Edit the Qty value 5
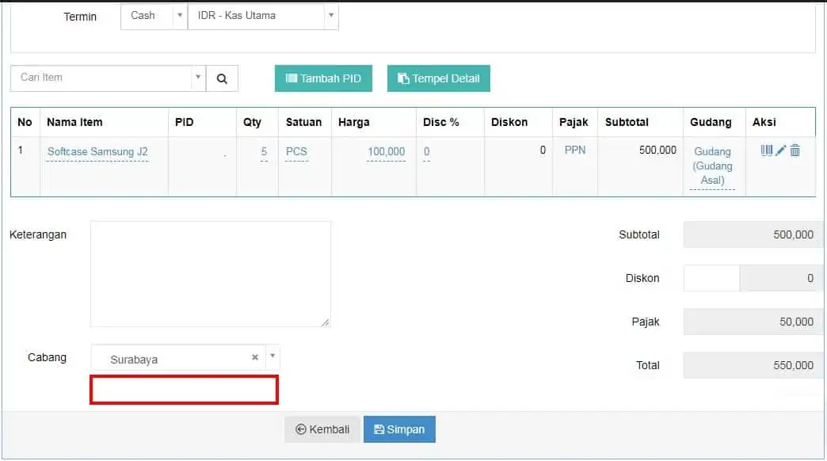This screenshot has width=827, height=461. click(x=264, y=152)
